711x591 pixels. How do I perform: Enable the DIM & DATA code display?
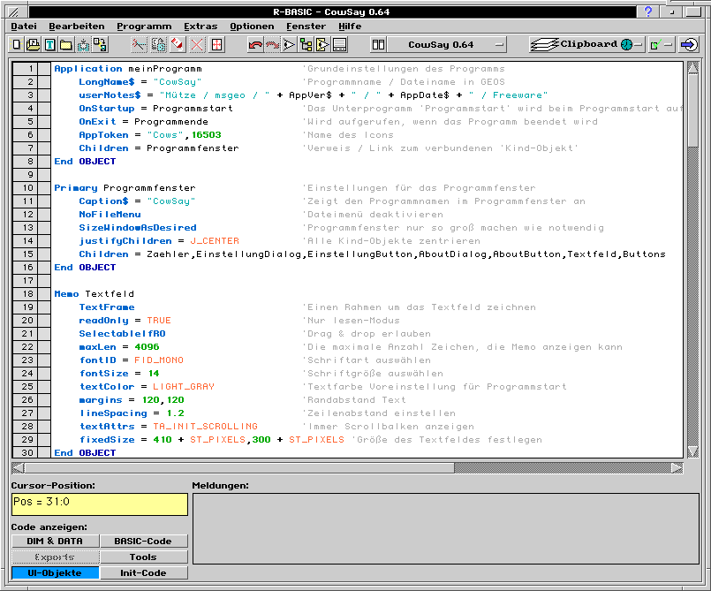pos(54,541)
